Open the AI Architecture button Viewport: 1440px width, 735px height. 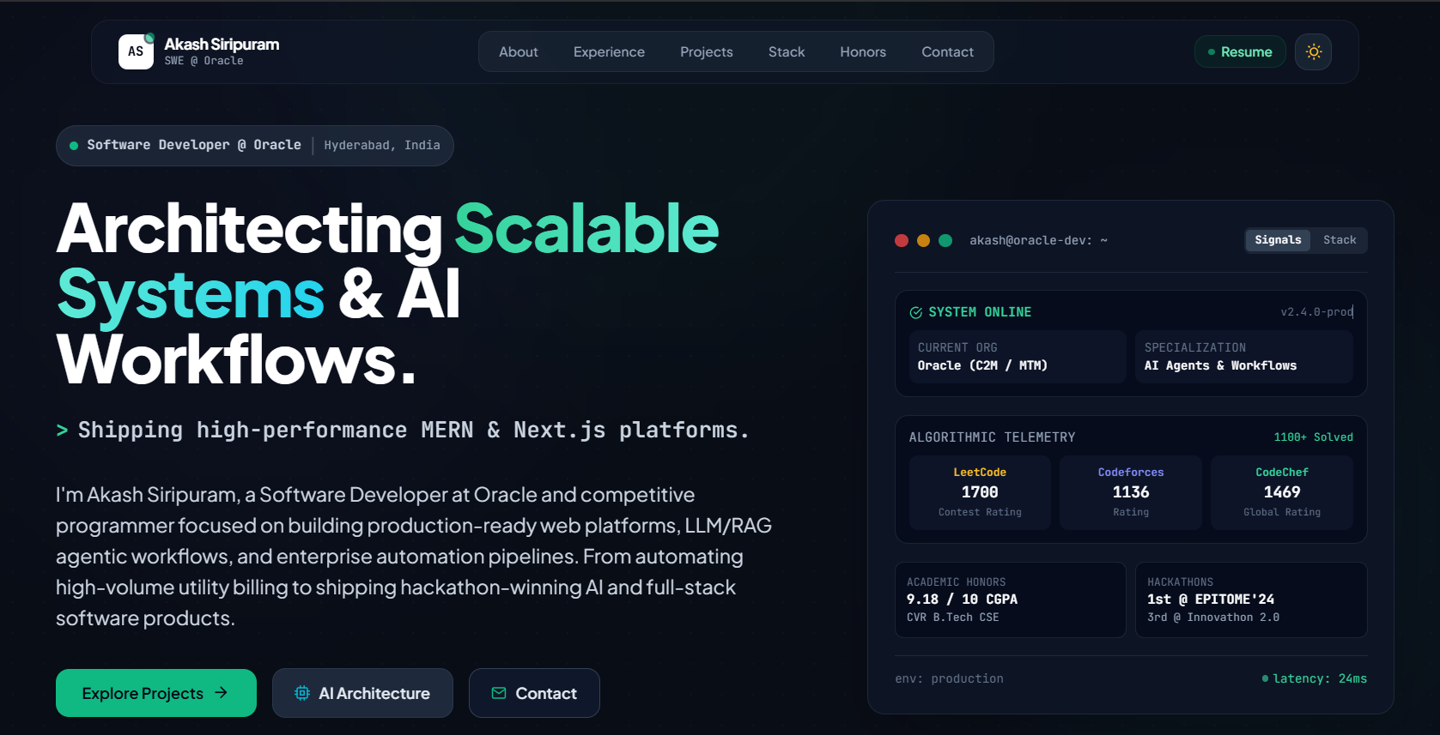(362, 693)
